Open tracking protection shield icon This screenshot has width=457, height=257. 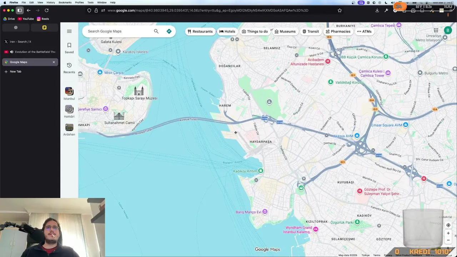[89, 10]
